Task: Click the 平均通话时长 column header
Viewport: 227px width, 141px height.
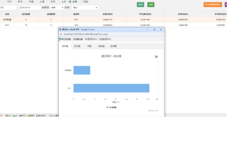Action: point(145,14)
